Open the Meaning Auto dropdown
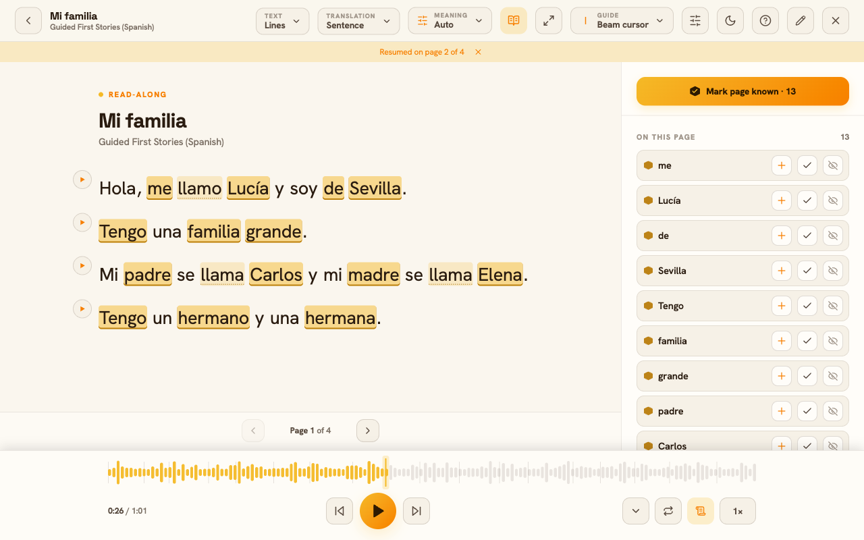Viewport: 864px width, 540px height. click(x=450, y=21)
